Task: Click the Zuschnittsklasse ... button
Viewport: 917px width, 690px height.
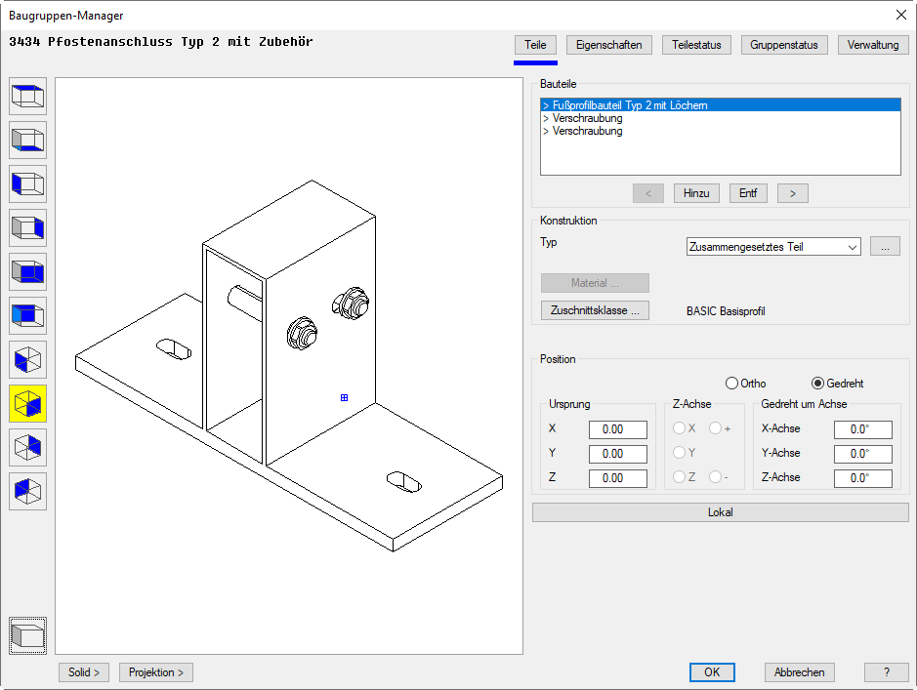Action: coord(595,311)
